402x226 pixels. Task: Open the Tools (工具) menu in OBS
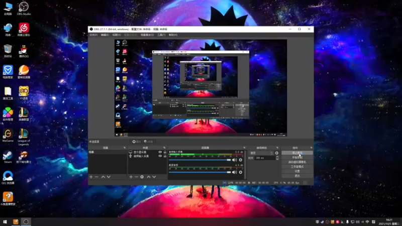point(161,35)
